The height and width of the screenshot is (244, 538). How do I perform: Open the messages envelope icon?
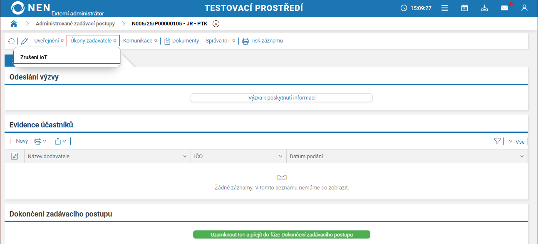505,8
